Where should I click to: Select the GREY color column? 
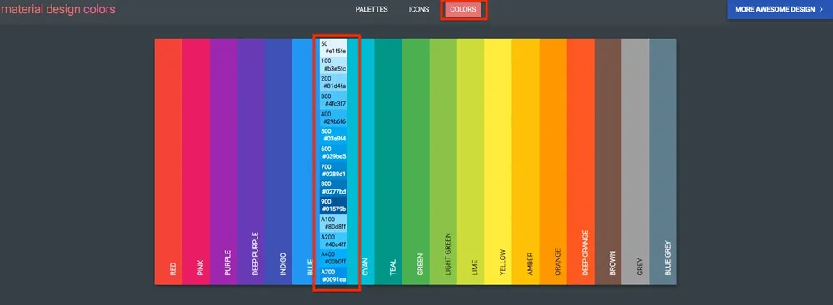click(x=636, y=162)
